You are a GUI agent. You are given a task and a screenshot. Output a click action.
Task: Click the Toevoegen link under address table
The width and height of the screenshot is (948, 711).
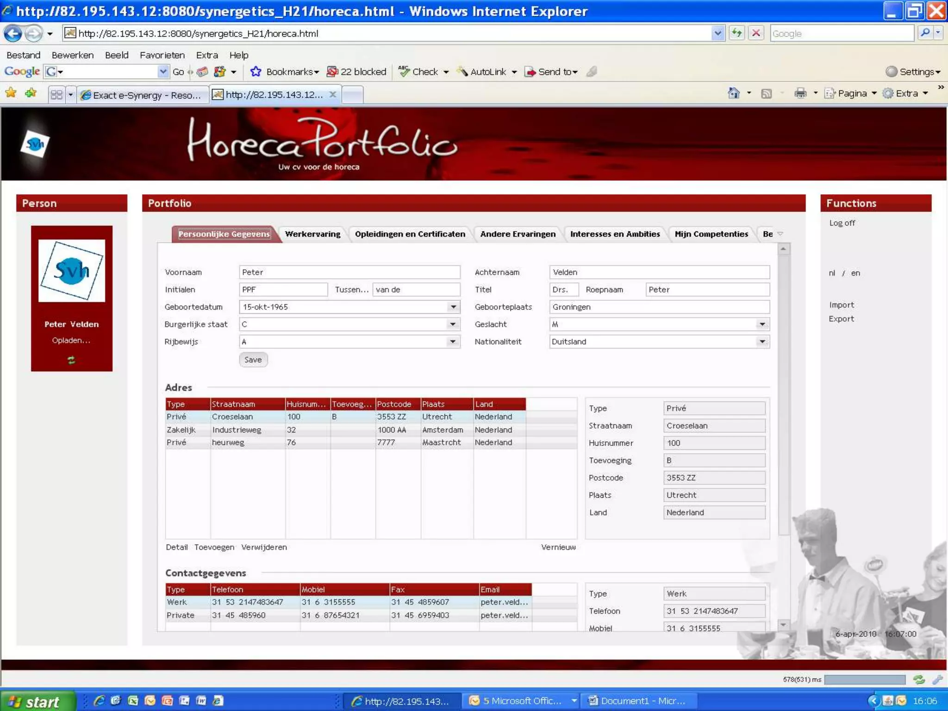tap(214, 547)
